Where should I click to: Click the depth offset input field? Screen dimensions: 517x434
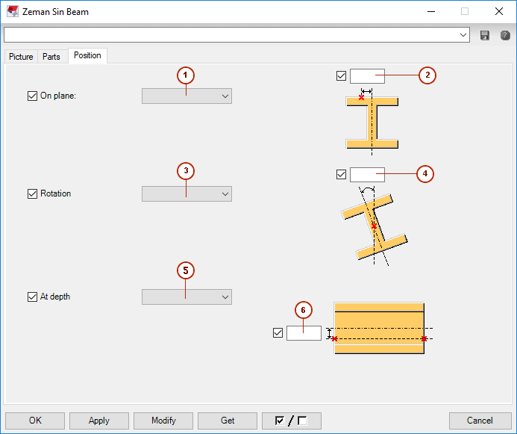[x=304, y=332]
